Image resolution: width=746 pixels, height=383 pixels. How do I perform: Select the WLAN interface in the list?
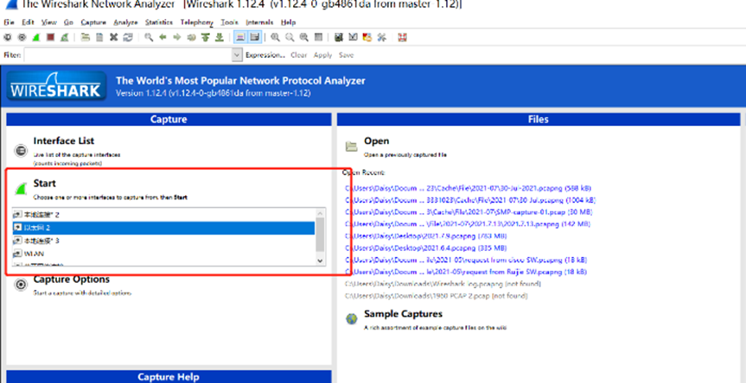click(x=35, y=254)
